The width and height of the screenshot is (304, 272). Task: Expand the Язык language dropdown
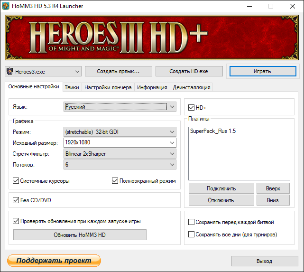tap(120, 107)
